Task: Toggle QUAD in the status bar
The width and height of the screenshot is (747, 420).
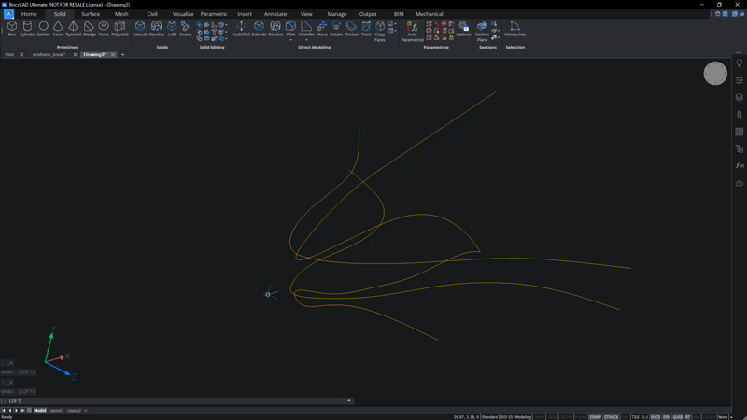Action: click(x=678, y=417)
